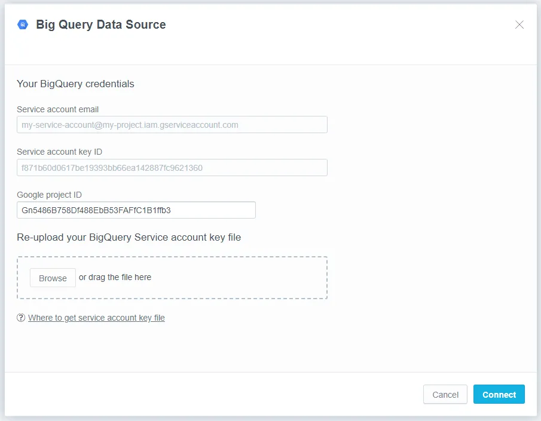
Task: Click the Service account email label
Action: click(x=57, y=109)
